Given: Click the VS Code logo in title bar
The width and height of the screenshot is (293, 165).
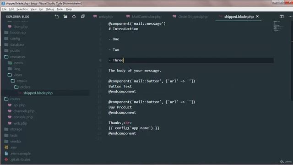Looking at the screenshot, I should [x=3, y=3].
